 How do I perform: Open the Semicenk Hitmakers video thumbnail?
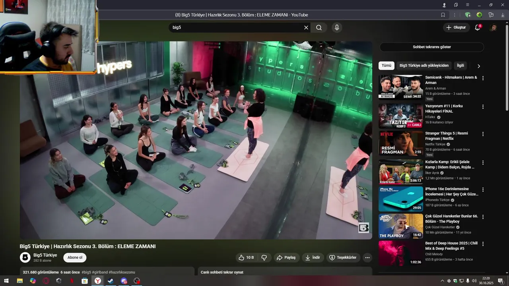tap(400, 87)
